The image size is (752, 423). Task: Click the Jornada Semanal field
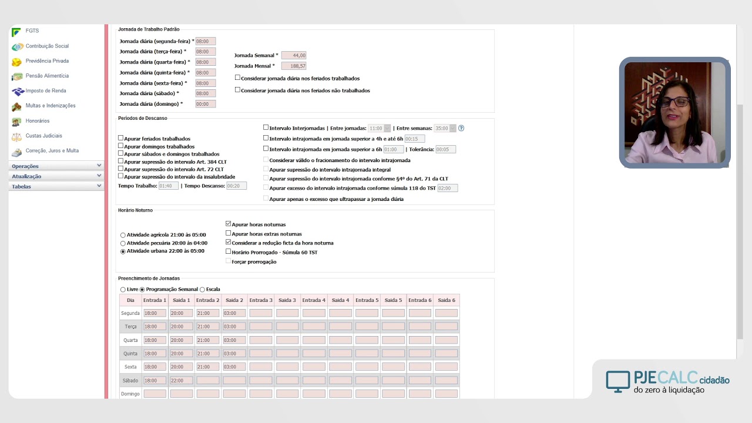(294, 55)
